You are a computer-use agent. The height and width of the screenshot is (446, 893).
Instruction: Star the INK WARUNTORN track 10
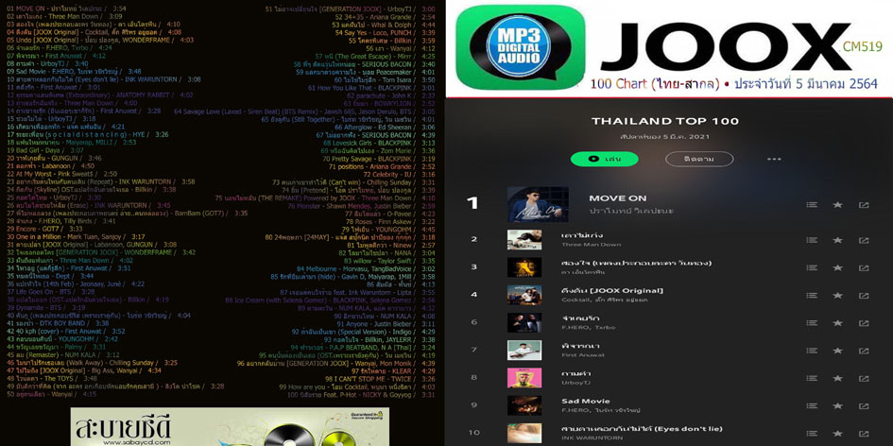[837, 434]
